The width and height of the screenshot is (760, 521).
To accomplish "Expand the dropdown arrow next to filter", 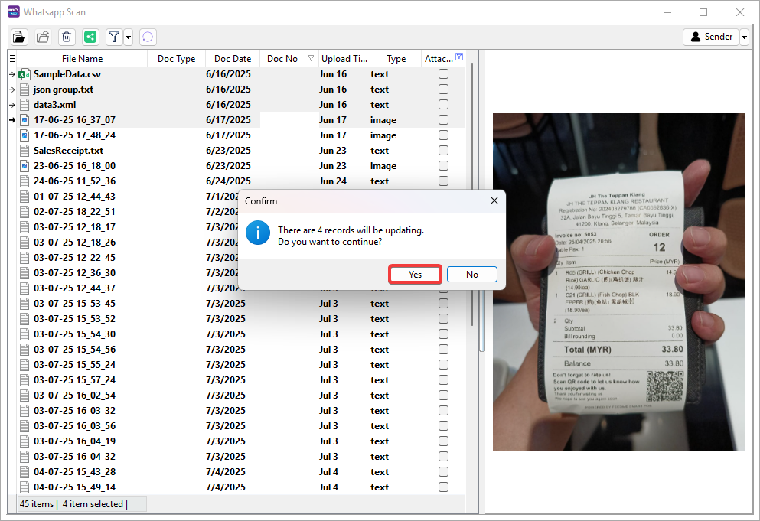I will pyautogui.click(x=128, y=37).
